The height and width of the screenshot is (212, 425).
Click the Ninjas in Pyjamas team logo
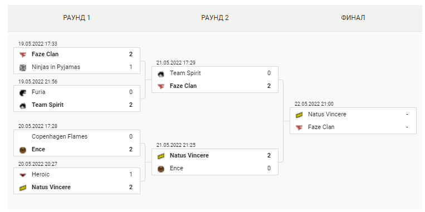click(23, 67)
